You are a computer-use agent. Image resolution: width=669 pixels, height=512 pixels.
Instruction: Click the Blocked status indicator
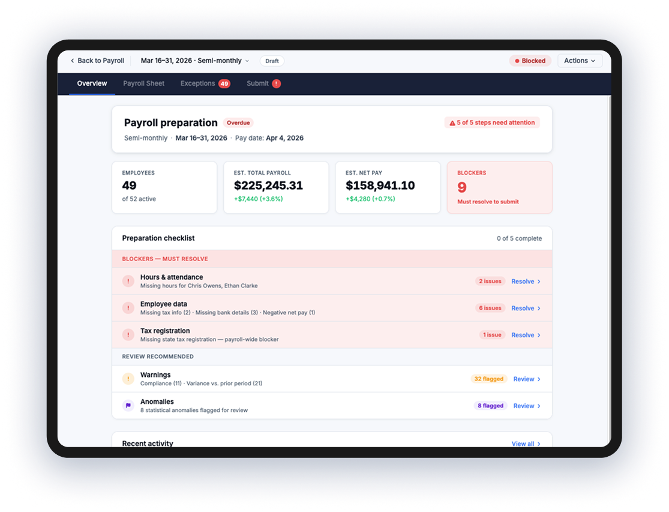point(530,61)
